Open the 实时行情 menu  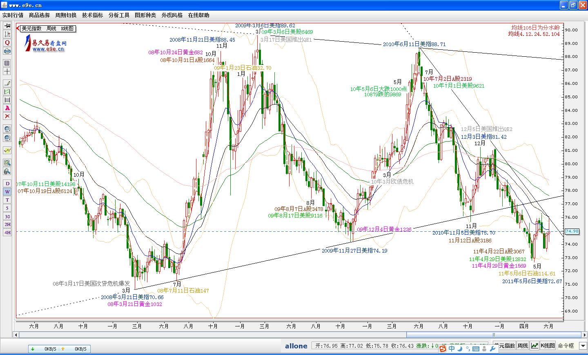(x=13, y=15)
